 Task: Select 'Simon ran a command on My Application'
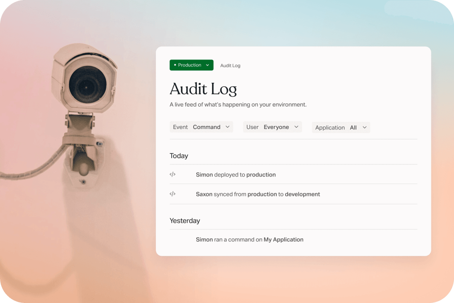[x=249, y=240]
